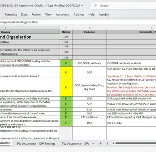
Task: Select 'FAT certificate signed by iFAT Manager' cell
Action: coord(131,117)
